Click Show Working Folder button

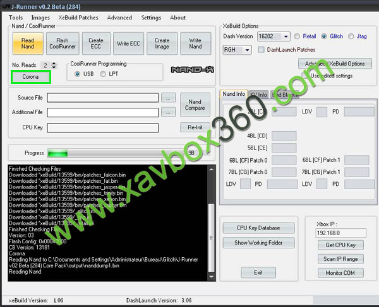pos(258,243)
